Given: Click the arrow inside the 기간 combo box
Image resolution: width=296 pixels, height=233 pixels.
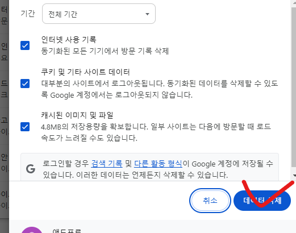Looking at the screenshot, I should click(x=147, y=14).
